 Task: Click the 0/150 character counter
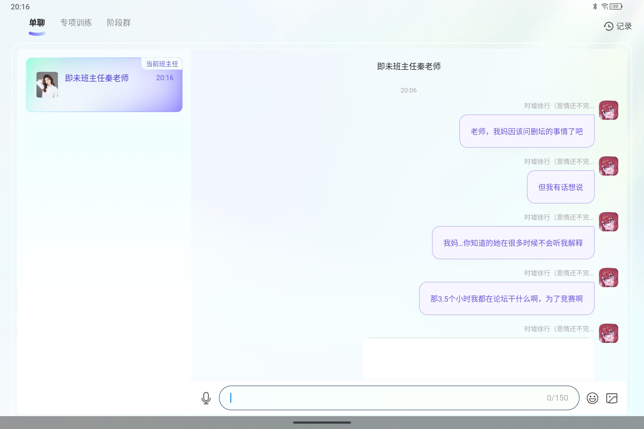(558, 398)
